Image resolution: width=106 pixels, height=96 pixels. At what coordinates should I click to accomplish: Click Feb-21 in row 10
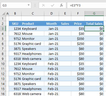(51, 64)
